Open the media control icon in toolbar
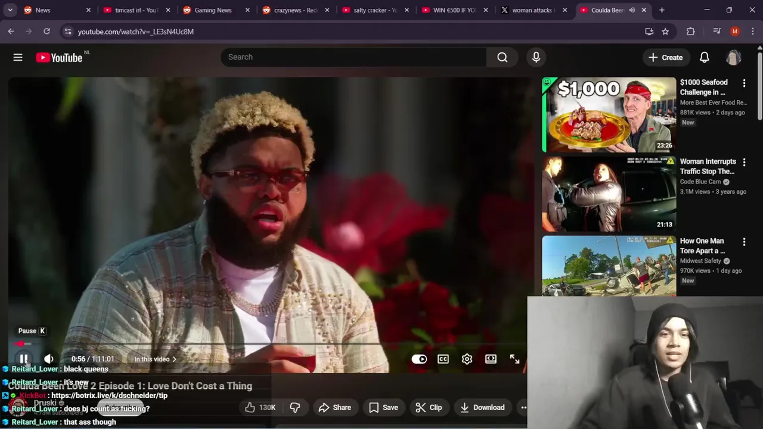The image size is (763, 429). 717,32
